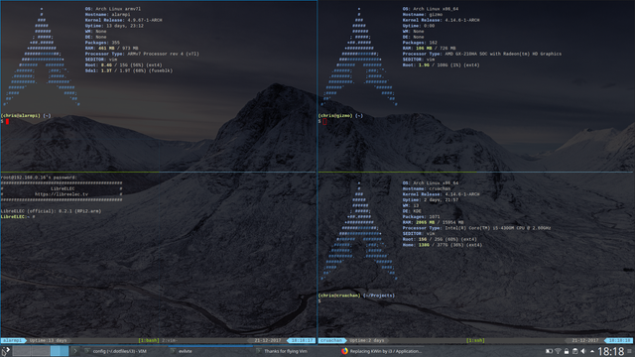Open the 18:18 clock calendar
The width and height of the screenshot is (635, 357).
[x=611, y=351]
